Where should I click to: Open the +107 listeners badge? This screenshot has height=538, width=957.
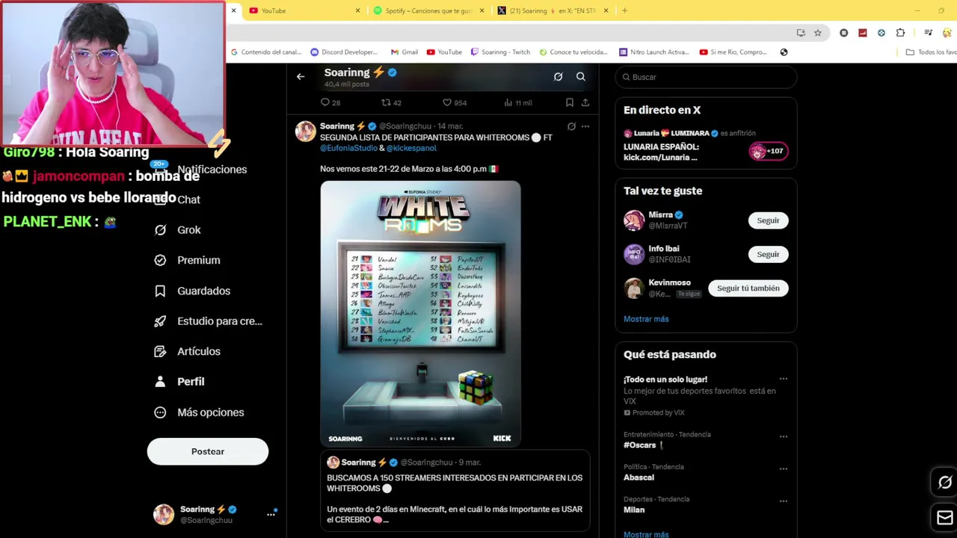[x=768, y=151]
